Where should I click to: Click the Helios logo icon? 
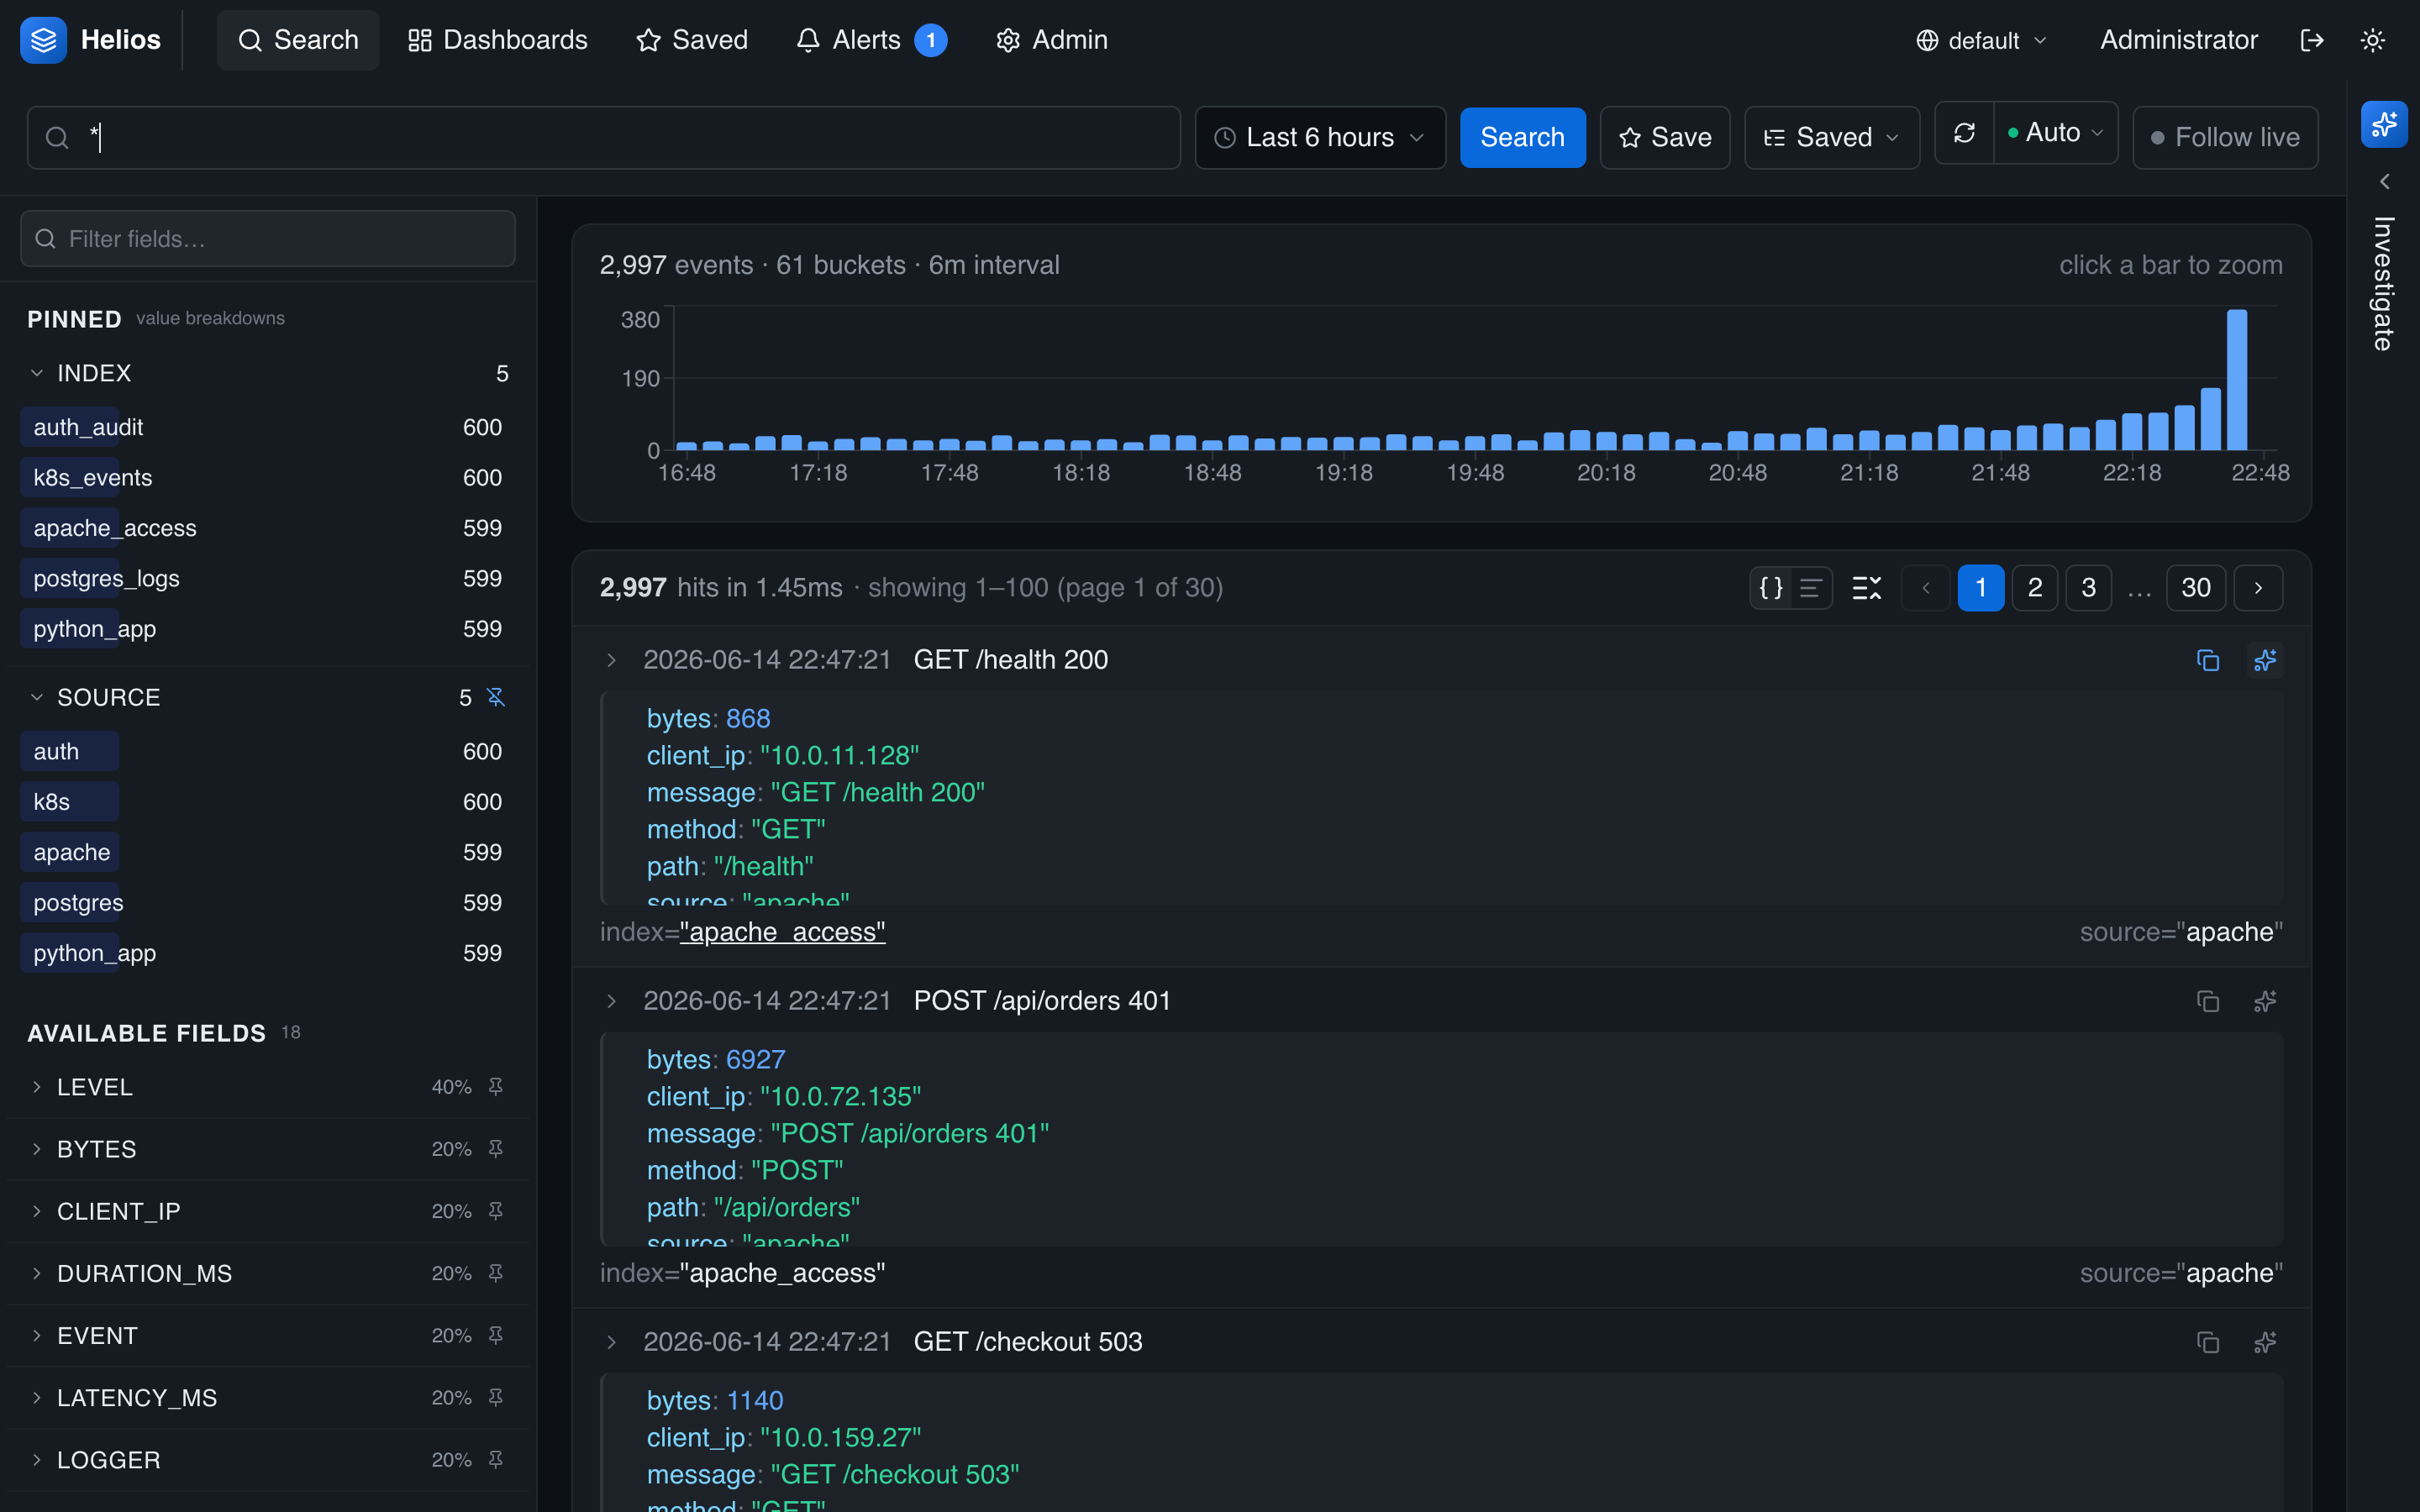click(43, 40)
